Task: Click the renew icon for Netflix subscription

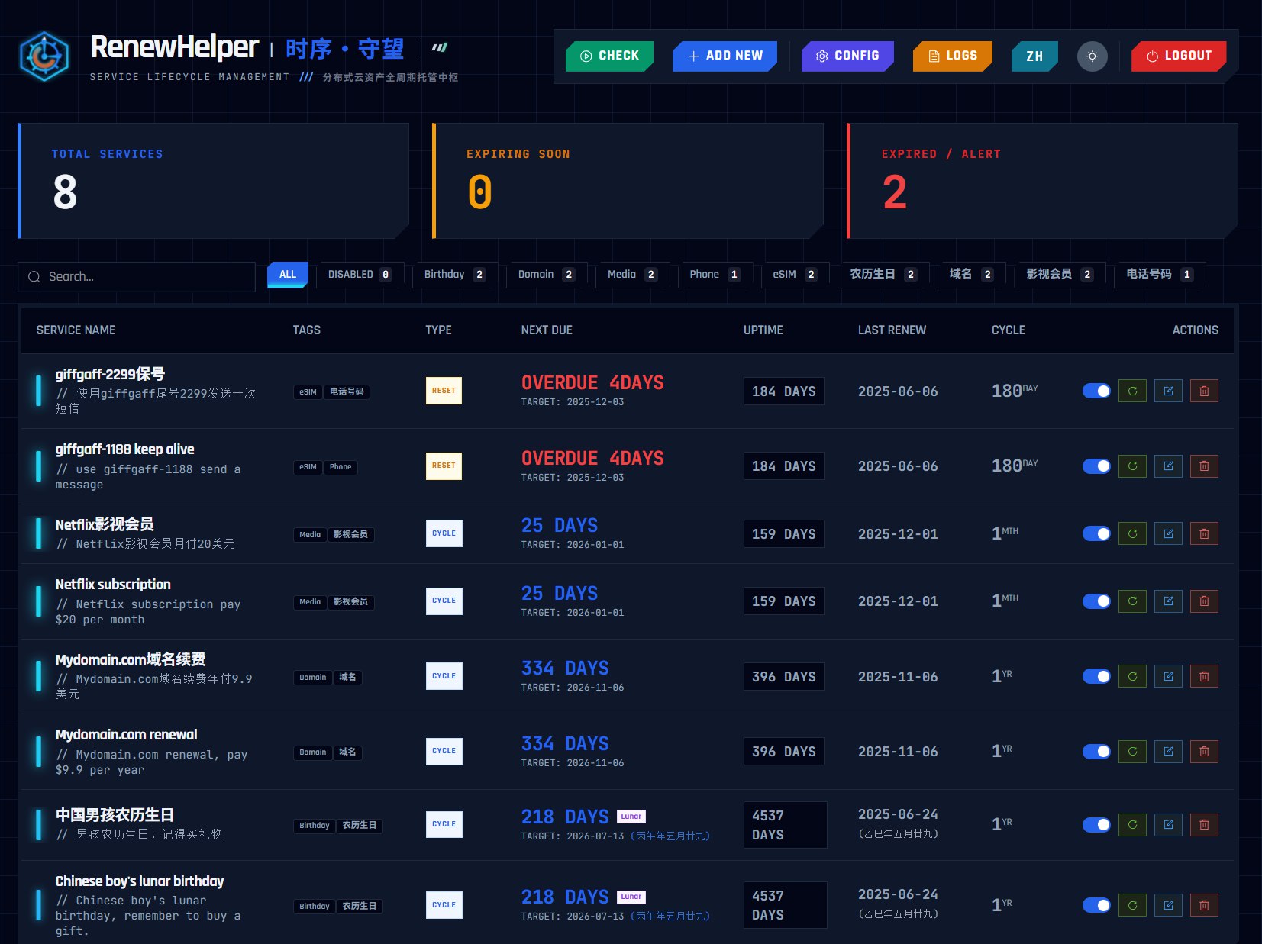Action: click(x=1132, y=601)
